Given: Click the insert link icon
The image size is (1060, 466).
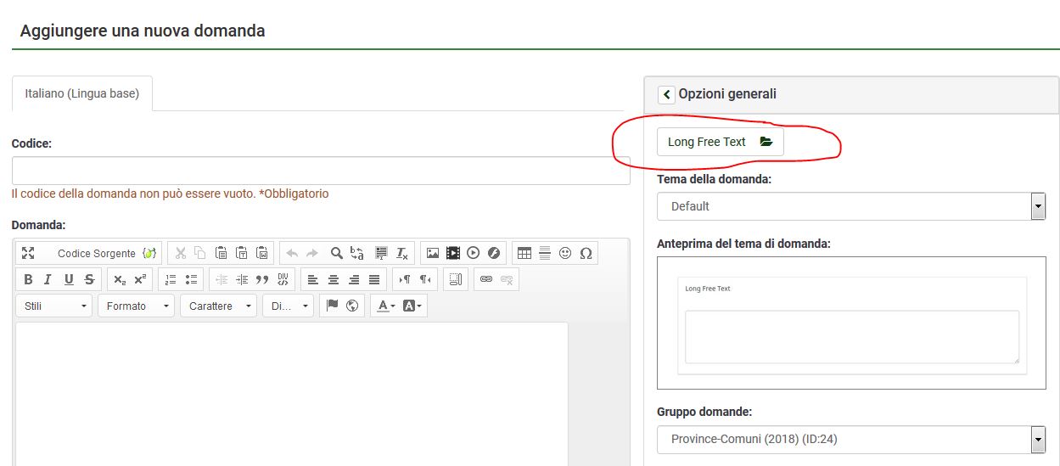Looking at the screenshot, I should coord(486,279).
